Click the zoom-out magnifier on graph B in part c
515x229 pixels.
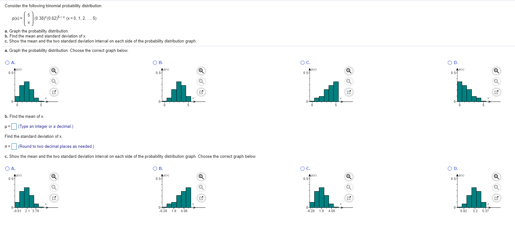[x=201, y=187]
